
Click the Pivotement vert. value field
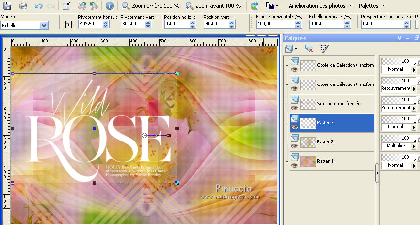tap(133, 24)
